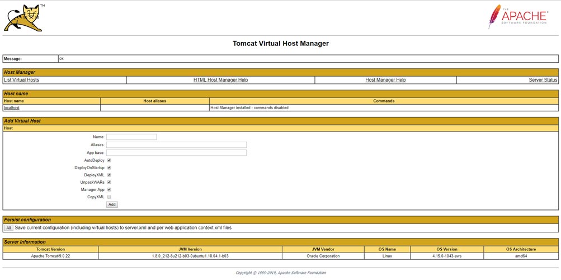Click the 'Persist configuration' section title
561x280 pixels.
point(27,220)
